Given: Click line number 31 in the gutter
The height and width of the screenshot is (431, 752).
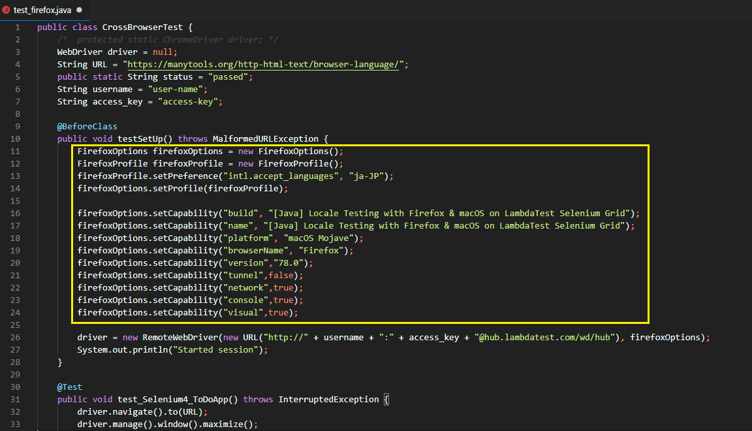Looking at the screenshot, I should (x=15, y=400).
